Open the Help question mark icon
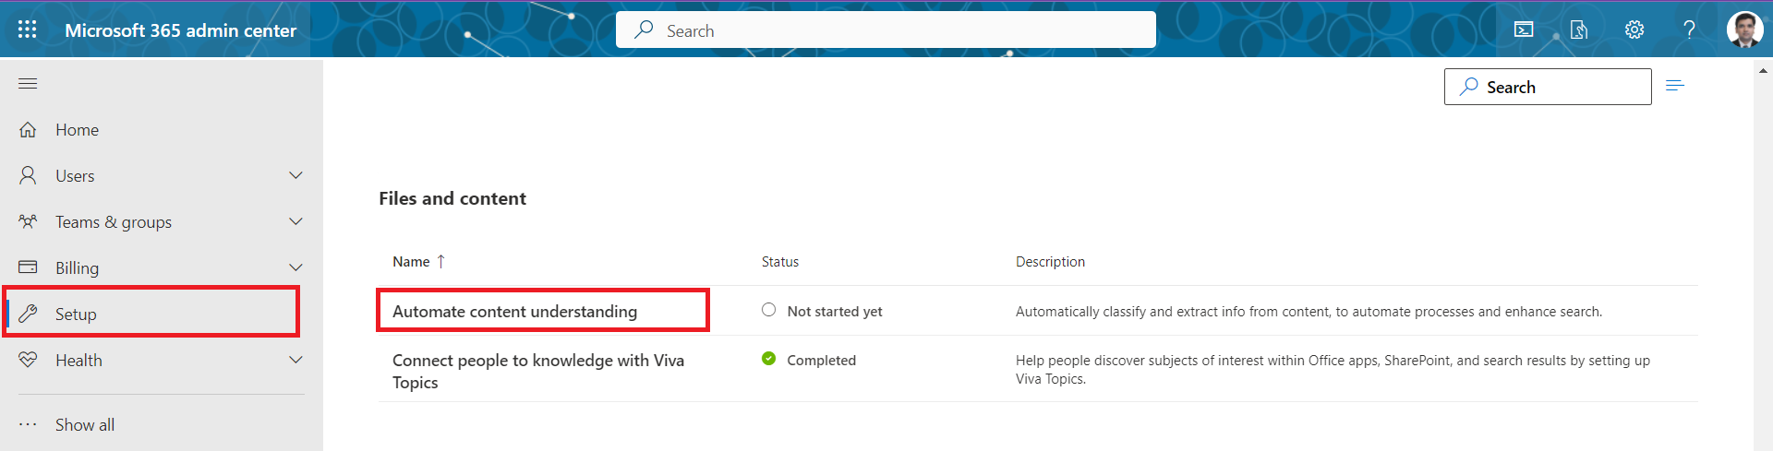1773x451 pixels. (x=1689, y=30)
